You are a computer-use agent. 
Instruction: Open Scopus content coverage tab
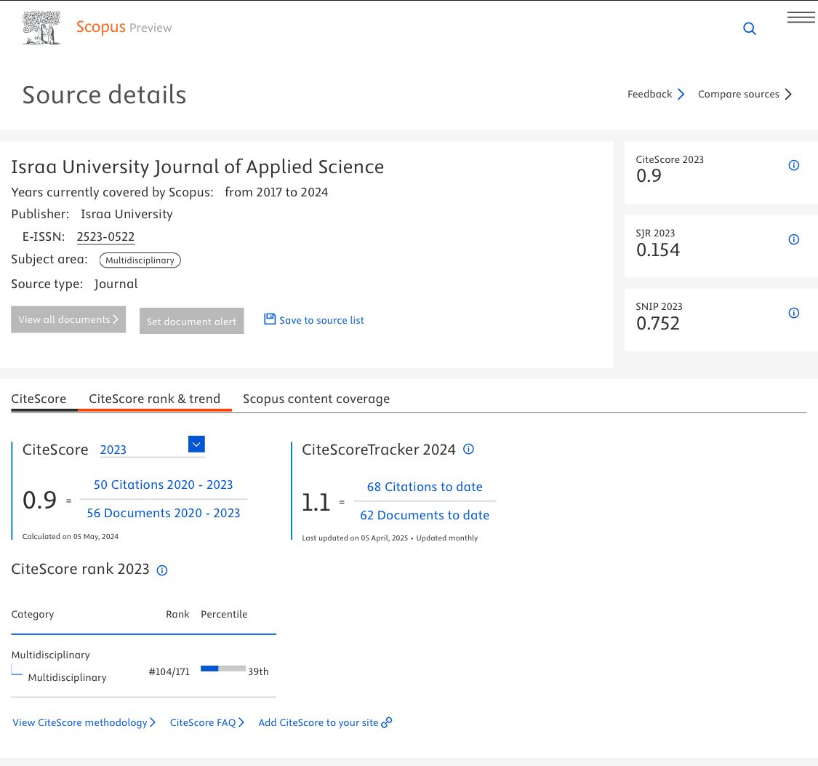[x=316, y=399]
